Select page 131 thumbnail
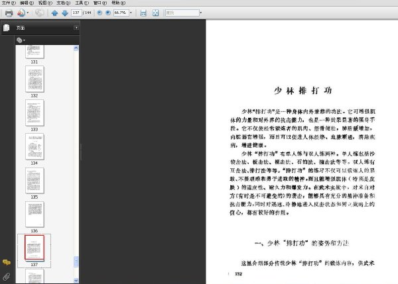398x284 pixels. (x=34, y=52)
